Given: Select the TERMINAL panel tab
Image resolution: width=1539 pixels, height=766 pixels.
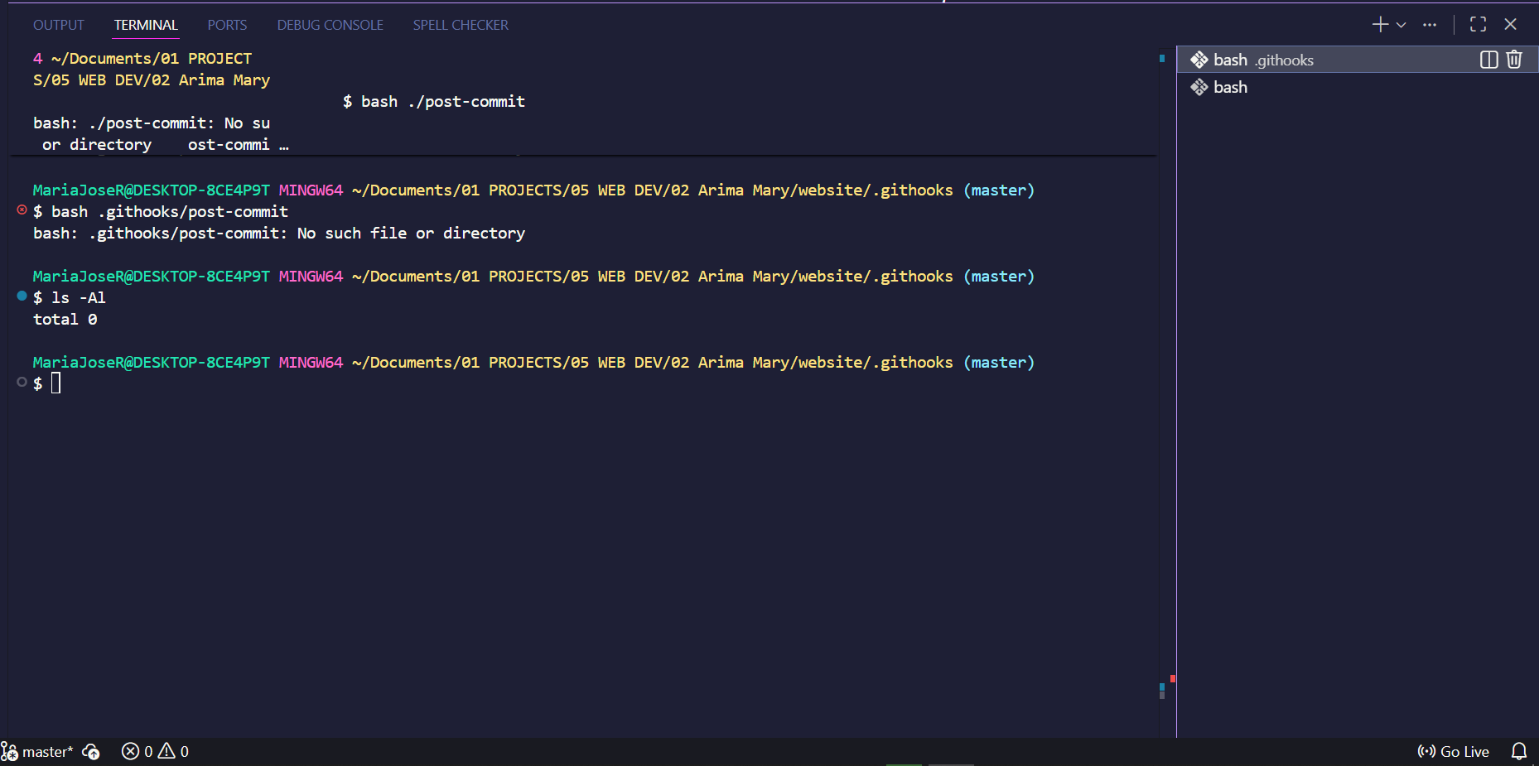Looking at the screenshot, I should click(146, 25).
